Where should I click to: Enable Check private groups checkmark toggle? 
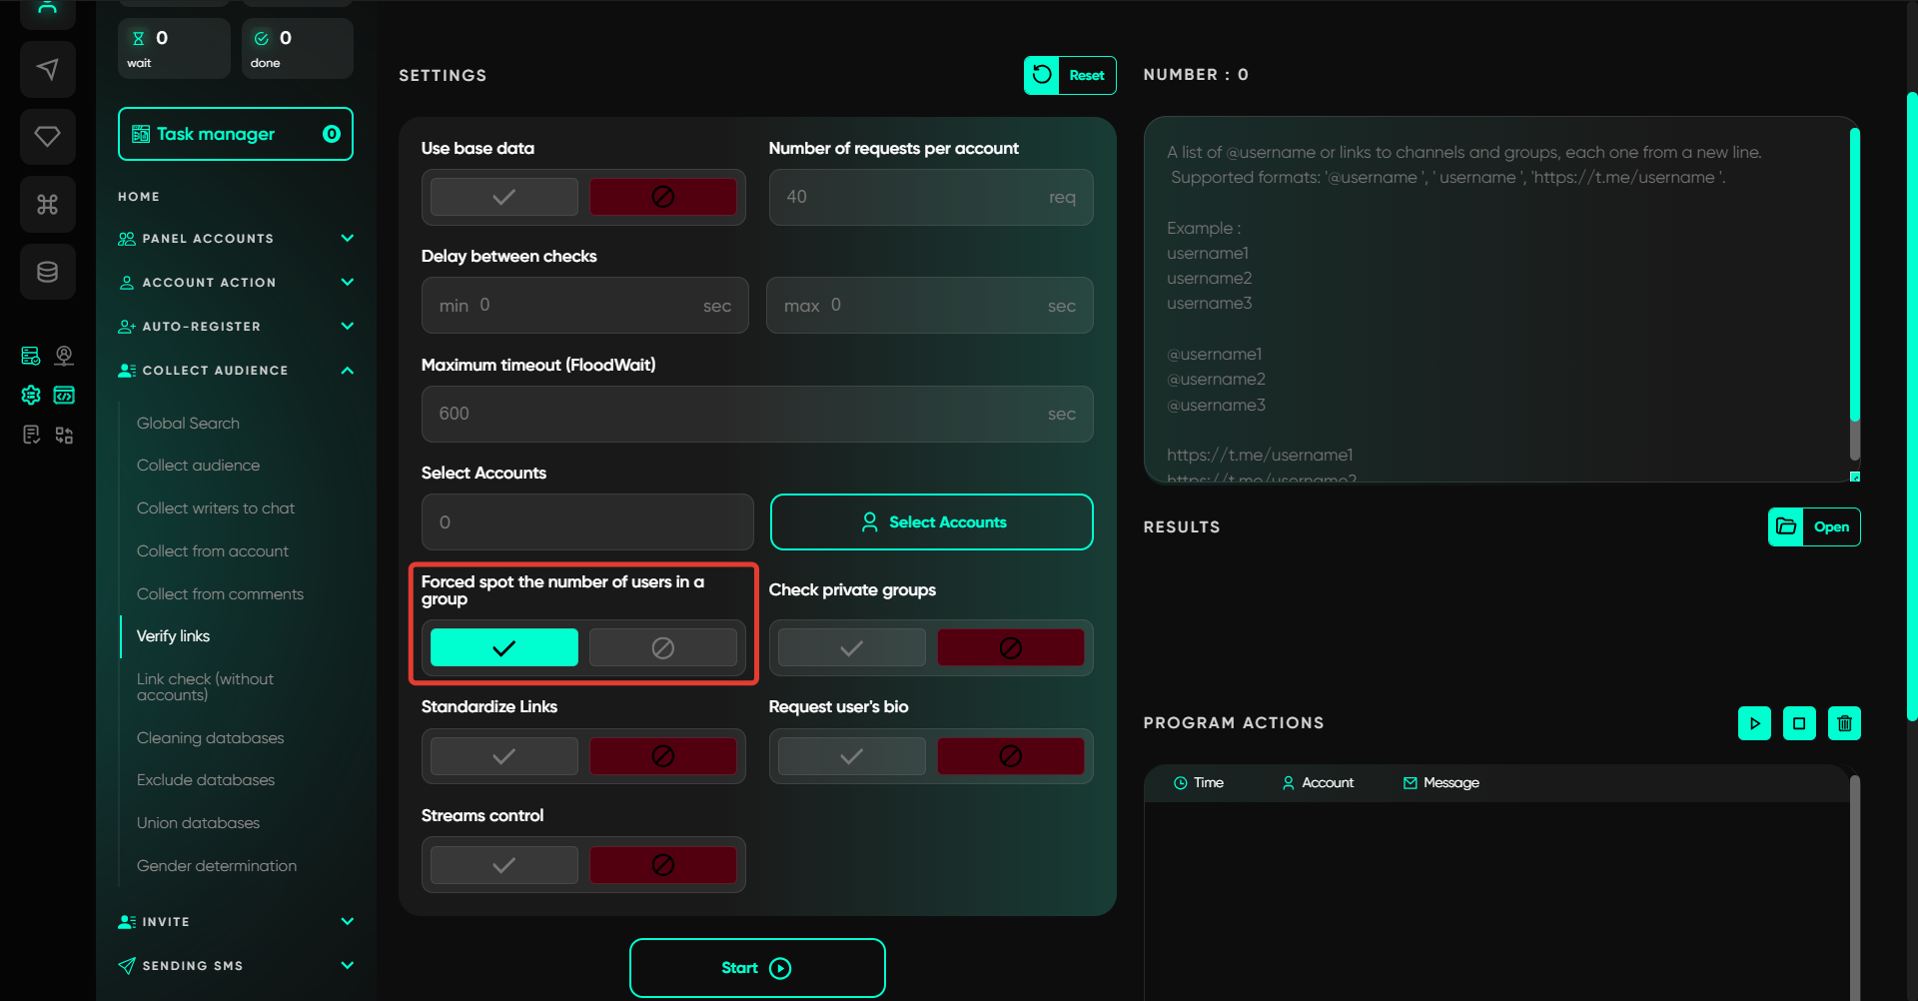(x=851, y=648)
